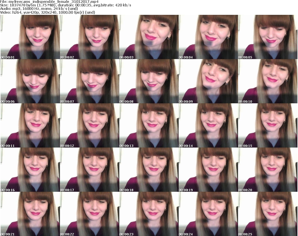Open the frame labeled 00:00:11

click(x=30, y=125)
